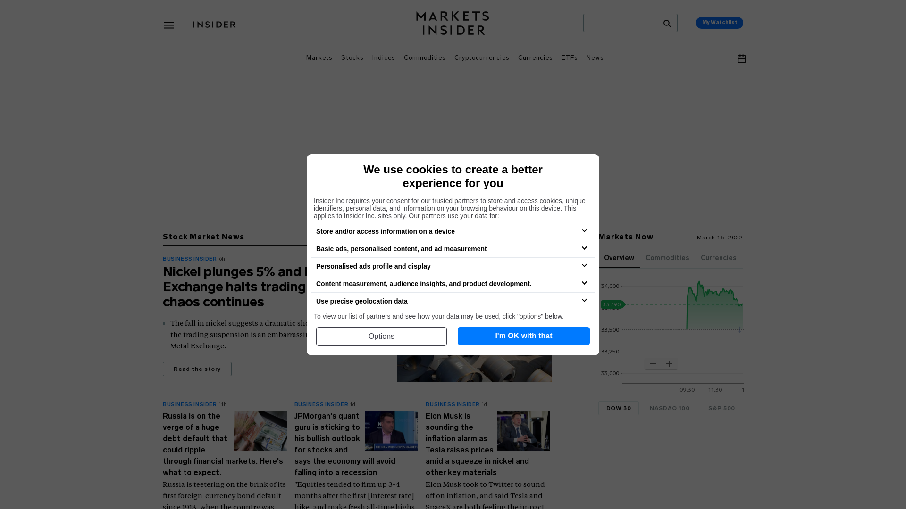Expand the Personalised ads profile dropdown
Image resolution: width=906 pixels, height=509 pixels.
[584, 265]
